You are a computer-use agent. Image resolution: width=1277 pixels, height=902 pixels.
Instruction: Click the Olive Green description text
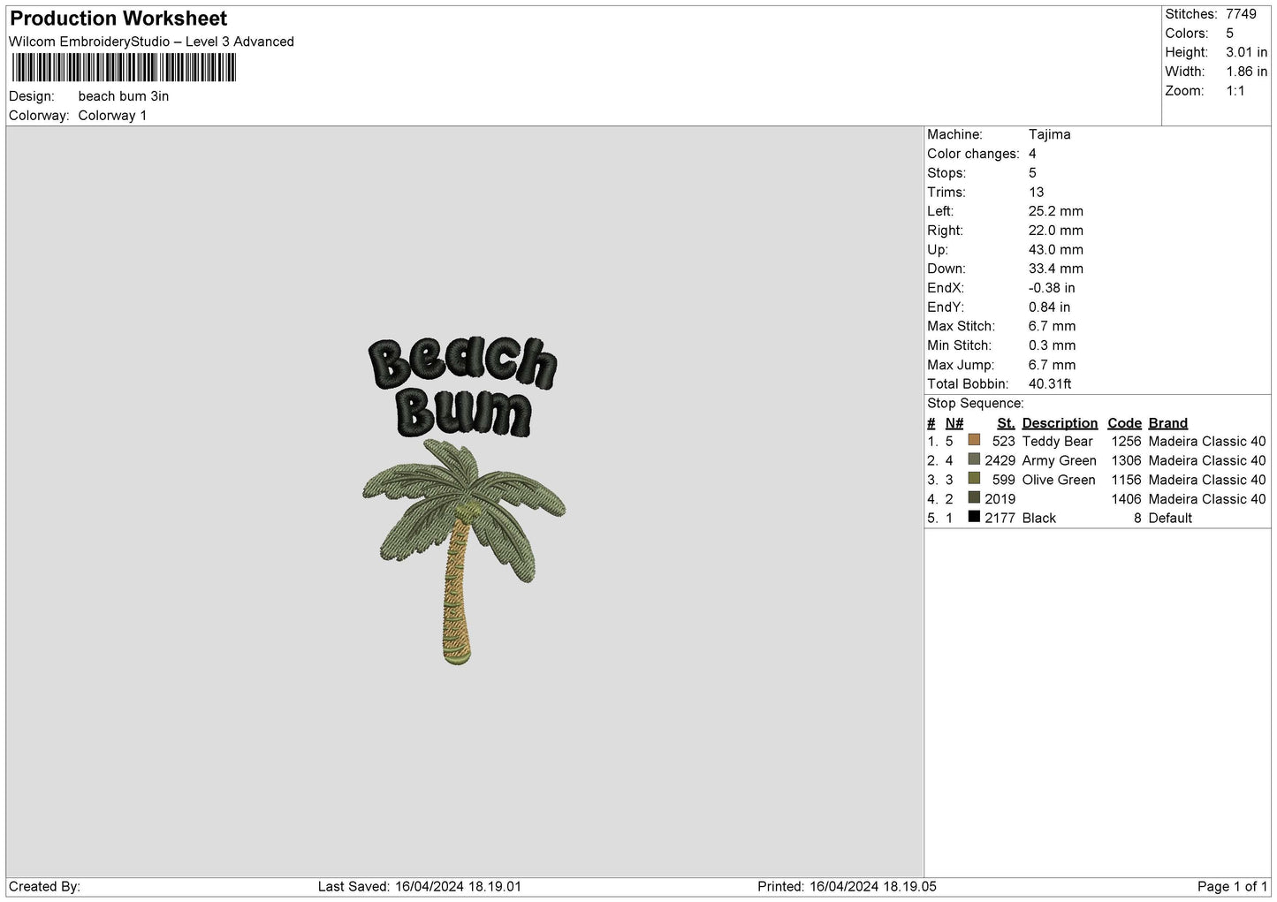point(1059,481)
